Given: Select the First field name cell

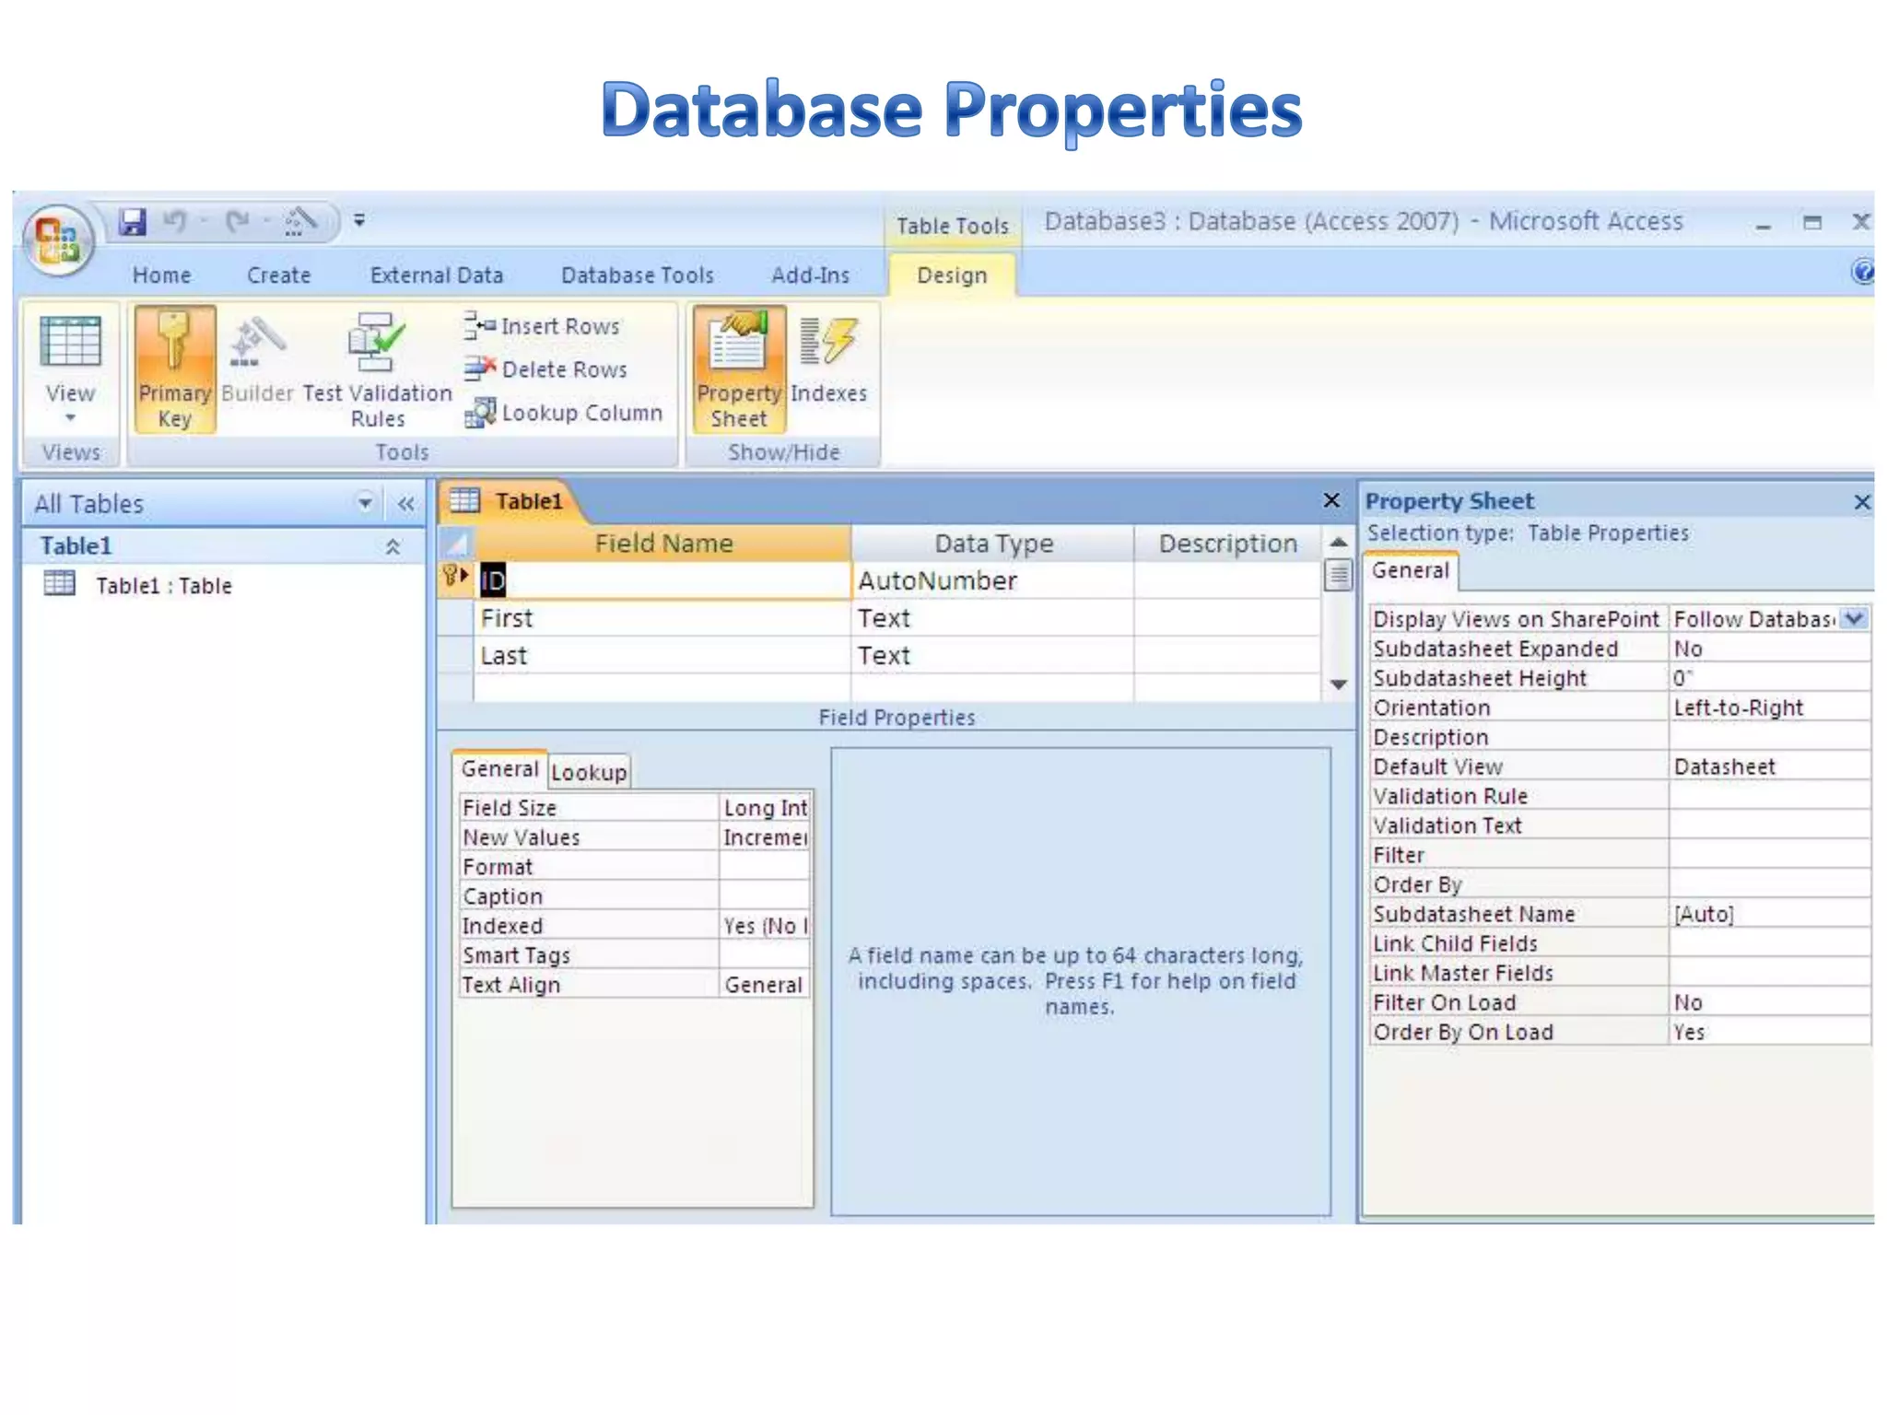Looking at the screenshot, I should click(662, 618).
